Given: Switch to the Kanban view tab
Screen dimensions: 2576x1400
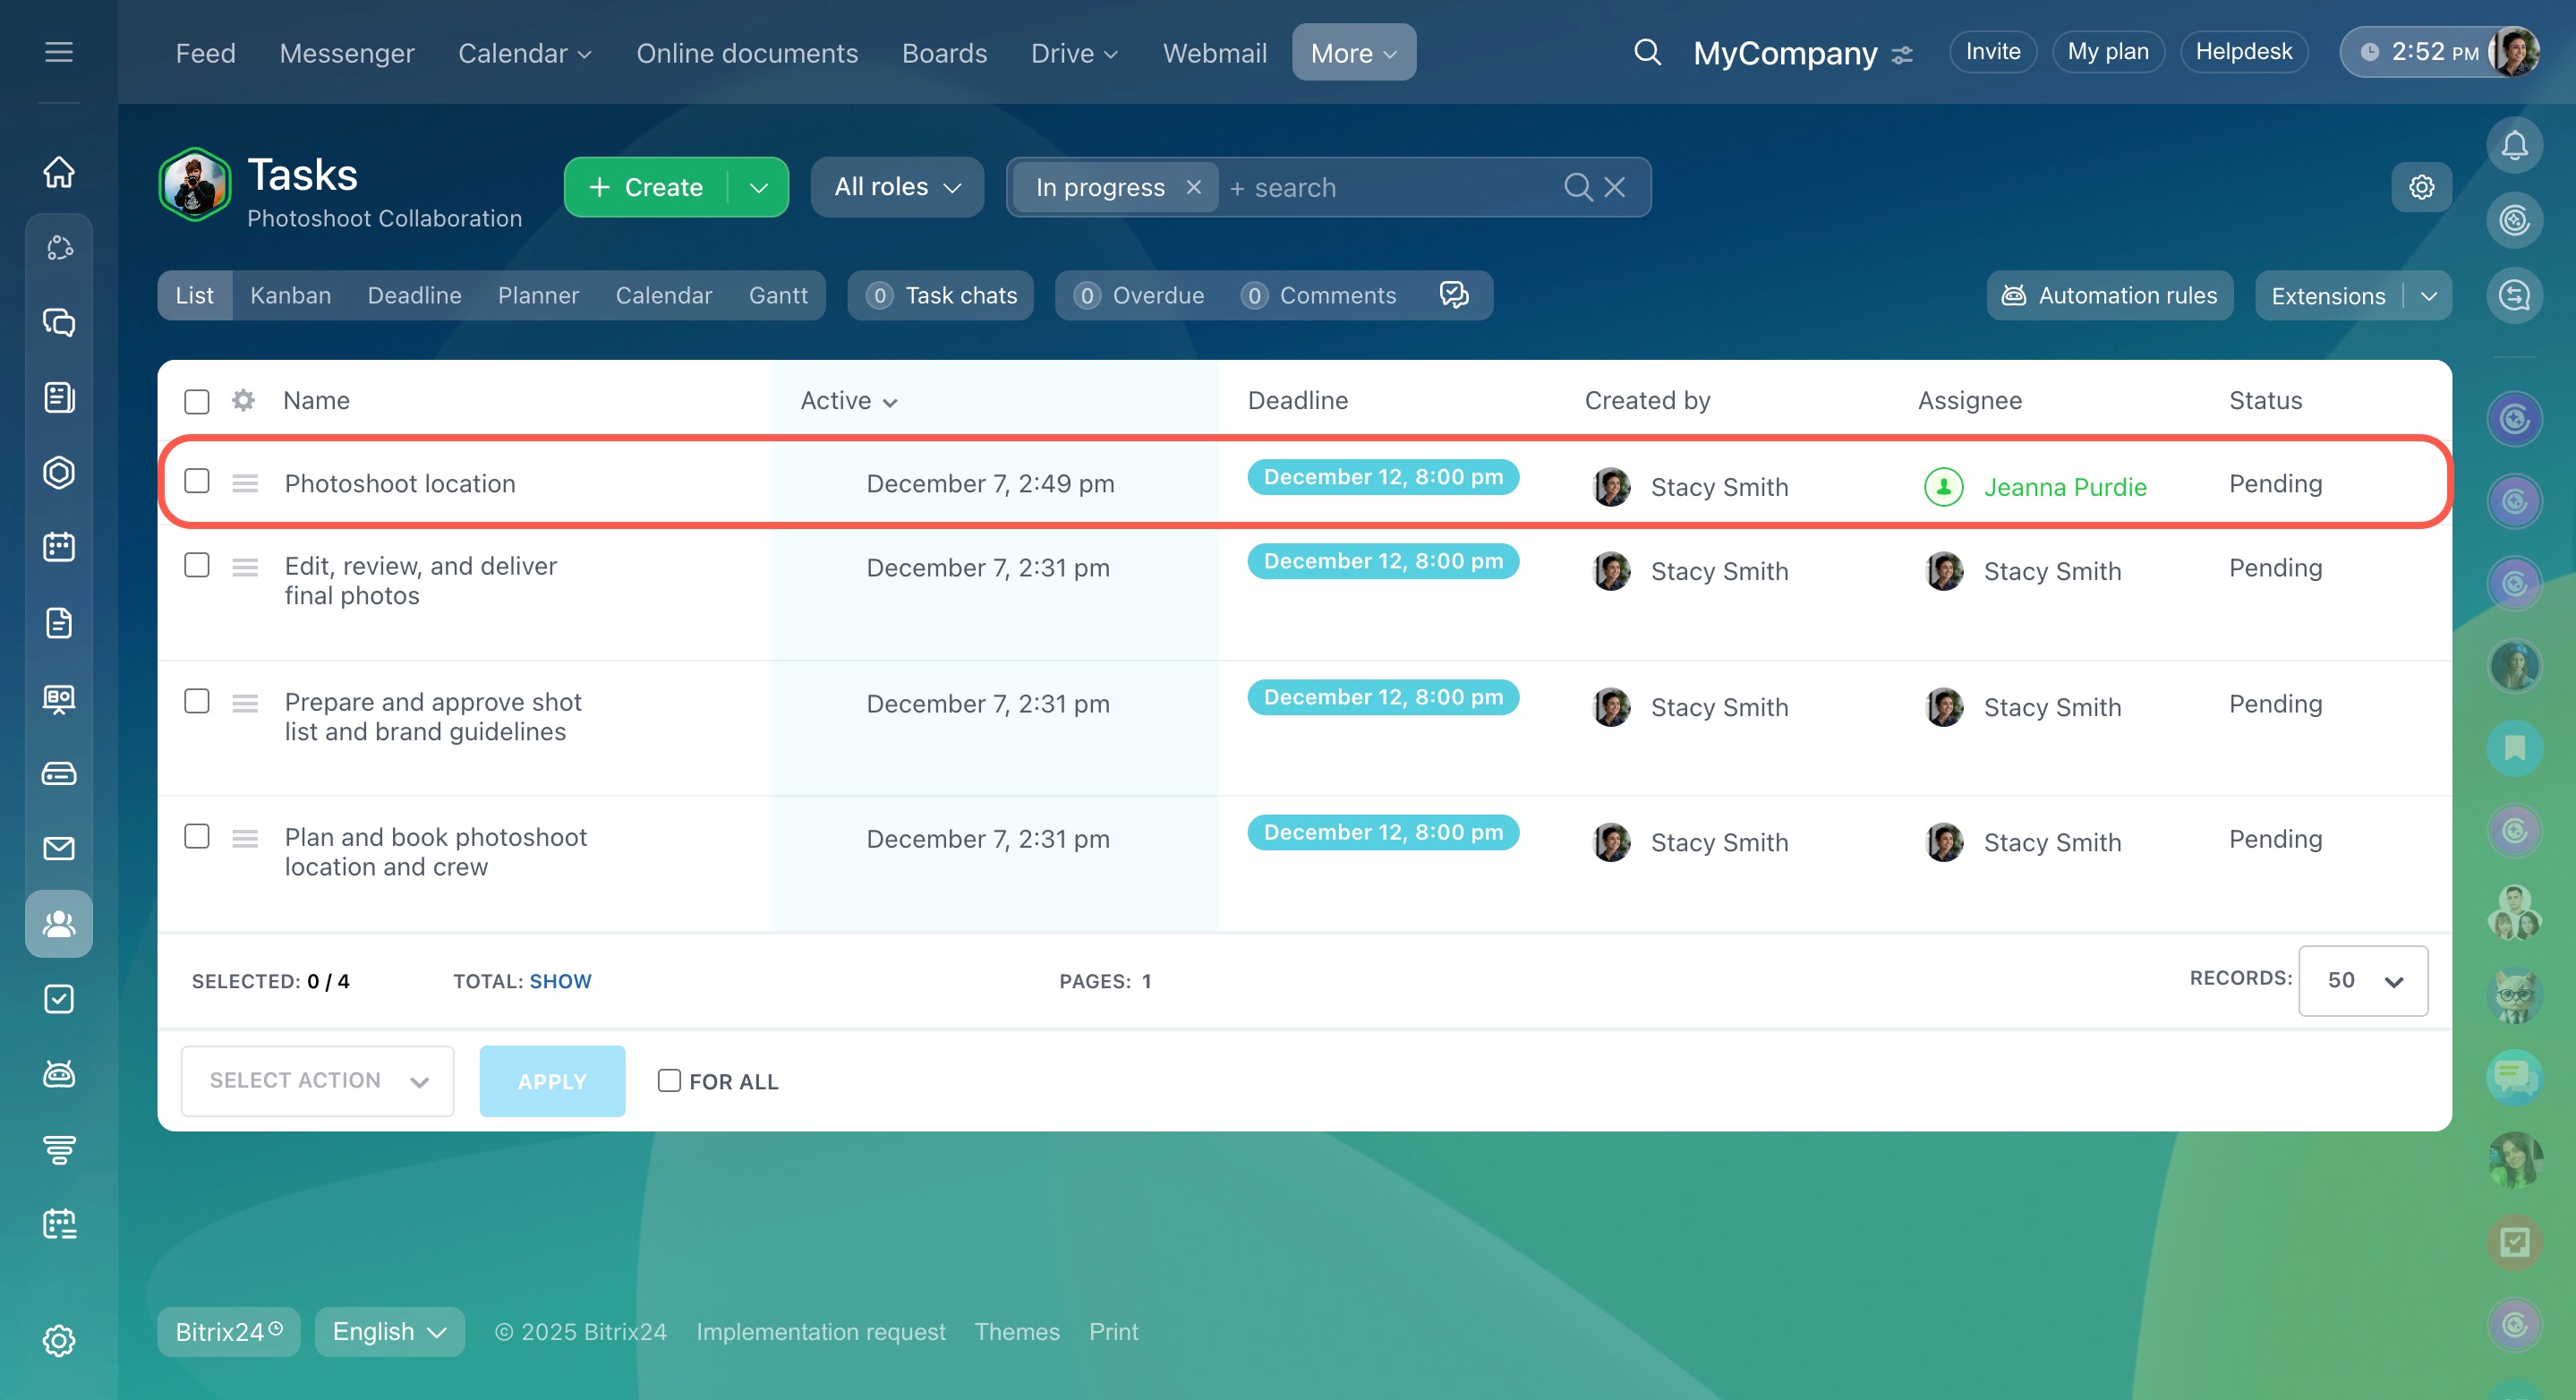Looking at the screenshot, I should click(290, 295).
